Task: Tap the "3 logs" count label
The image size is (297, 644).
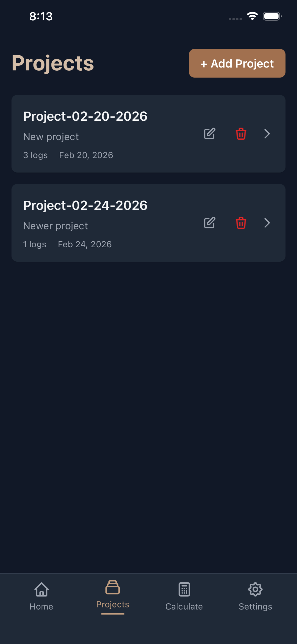Action: coord(35,155)
